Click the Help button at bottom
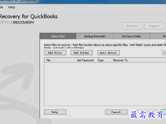 55,112
